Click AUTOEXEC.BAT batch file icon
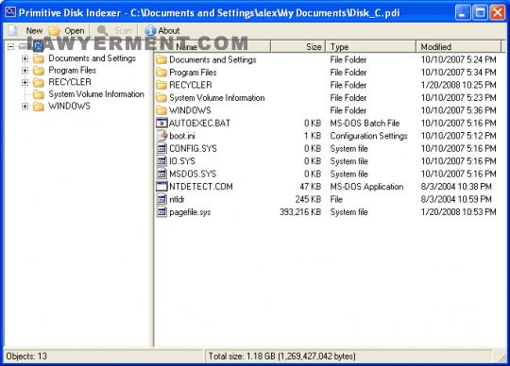 point(161,123)
